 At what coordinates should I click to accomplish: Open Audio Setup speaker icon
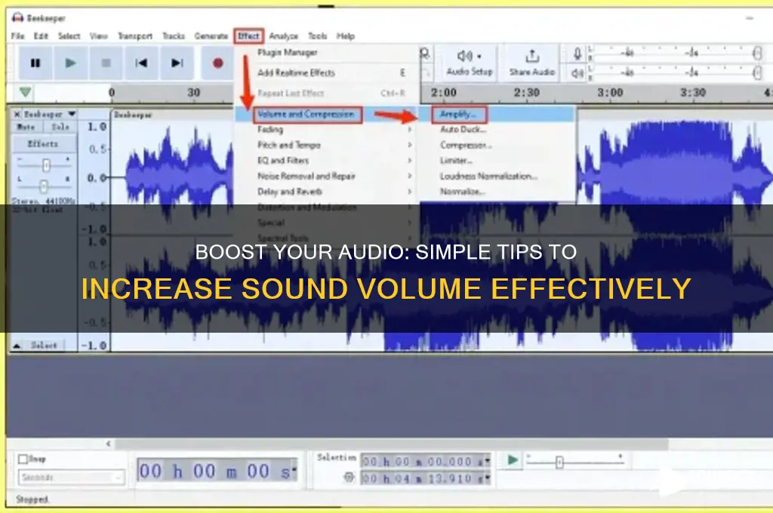click(469, 56)
